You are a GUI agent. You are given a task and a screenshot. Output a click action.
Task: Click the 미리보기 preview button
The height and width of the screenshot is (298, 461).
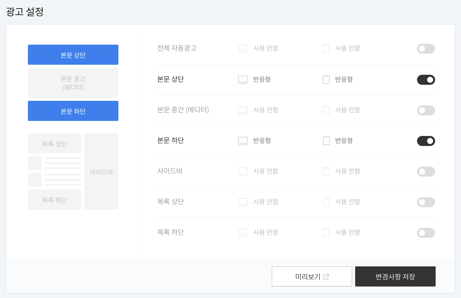click(x=312, y=276)
